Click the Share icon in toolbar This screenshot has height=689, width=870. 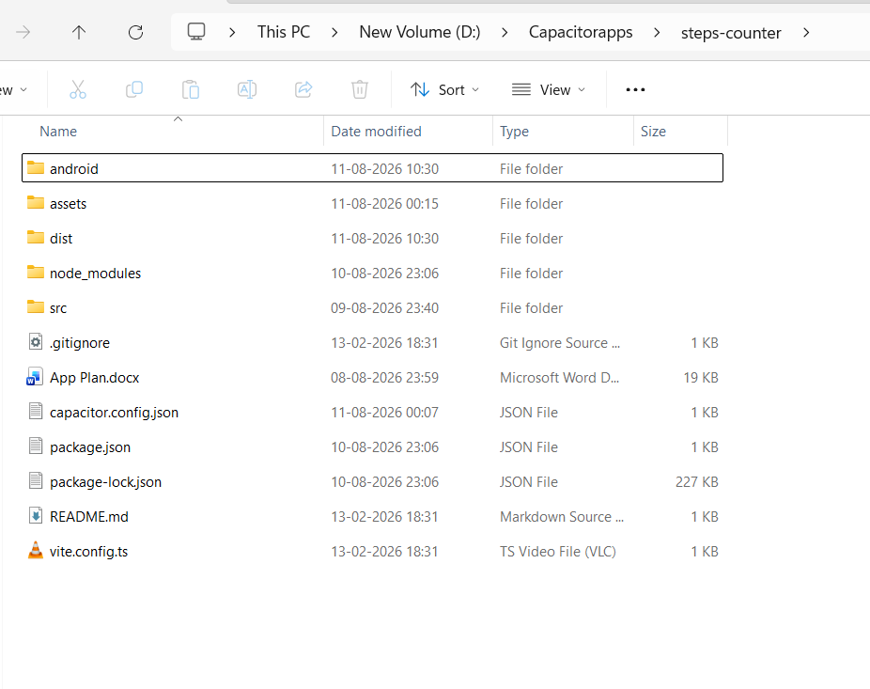click(303, 89)
